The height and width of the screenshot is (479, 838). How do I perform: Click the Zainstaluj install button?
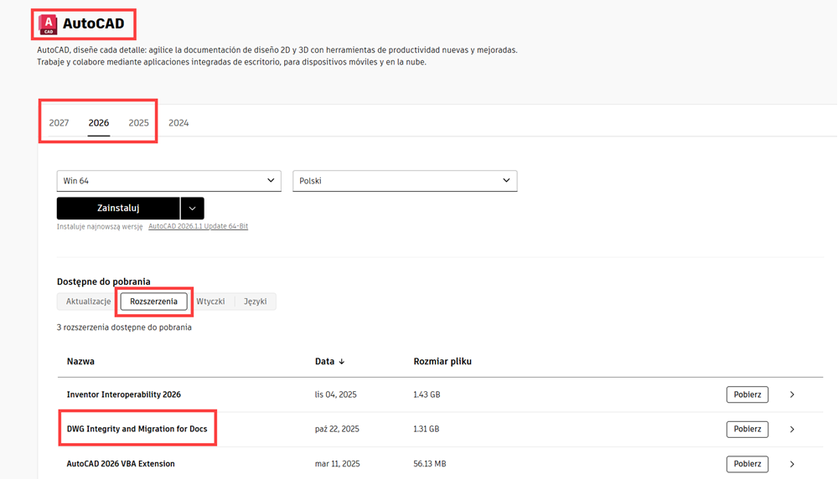click(x=118, y=209)
